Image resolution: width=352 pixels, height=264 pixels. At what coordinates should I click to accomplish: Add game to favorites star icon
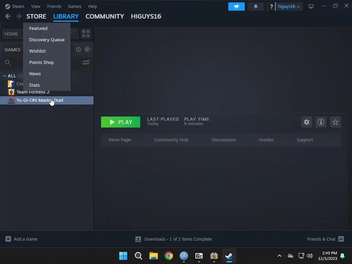tap(335, 122)
